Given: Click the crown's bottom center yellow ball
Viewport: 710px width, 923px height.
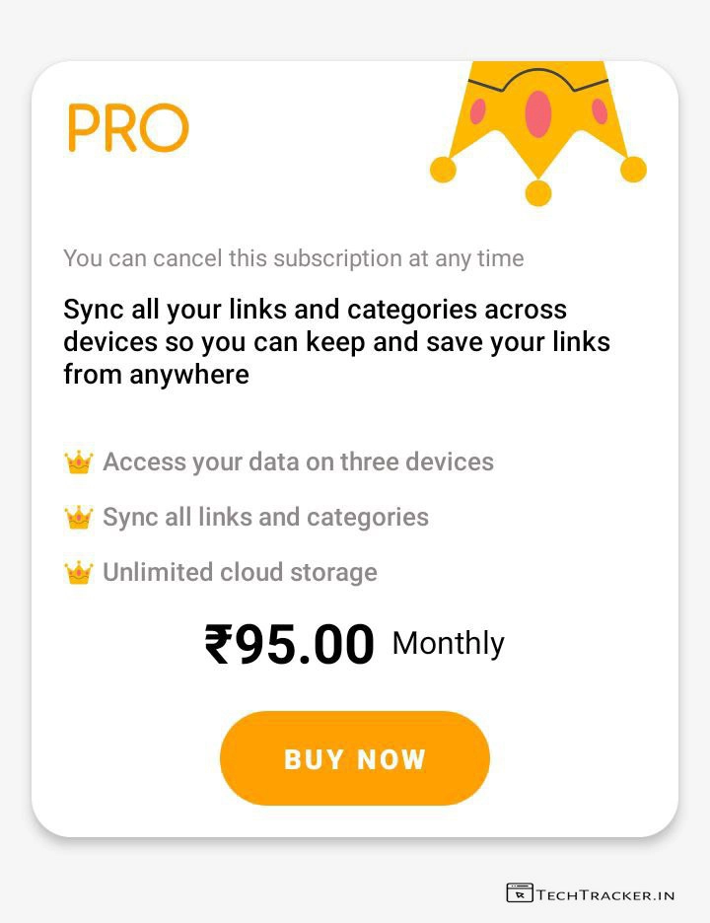Looking at the screenshot, I should tap(537, 192).
